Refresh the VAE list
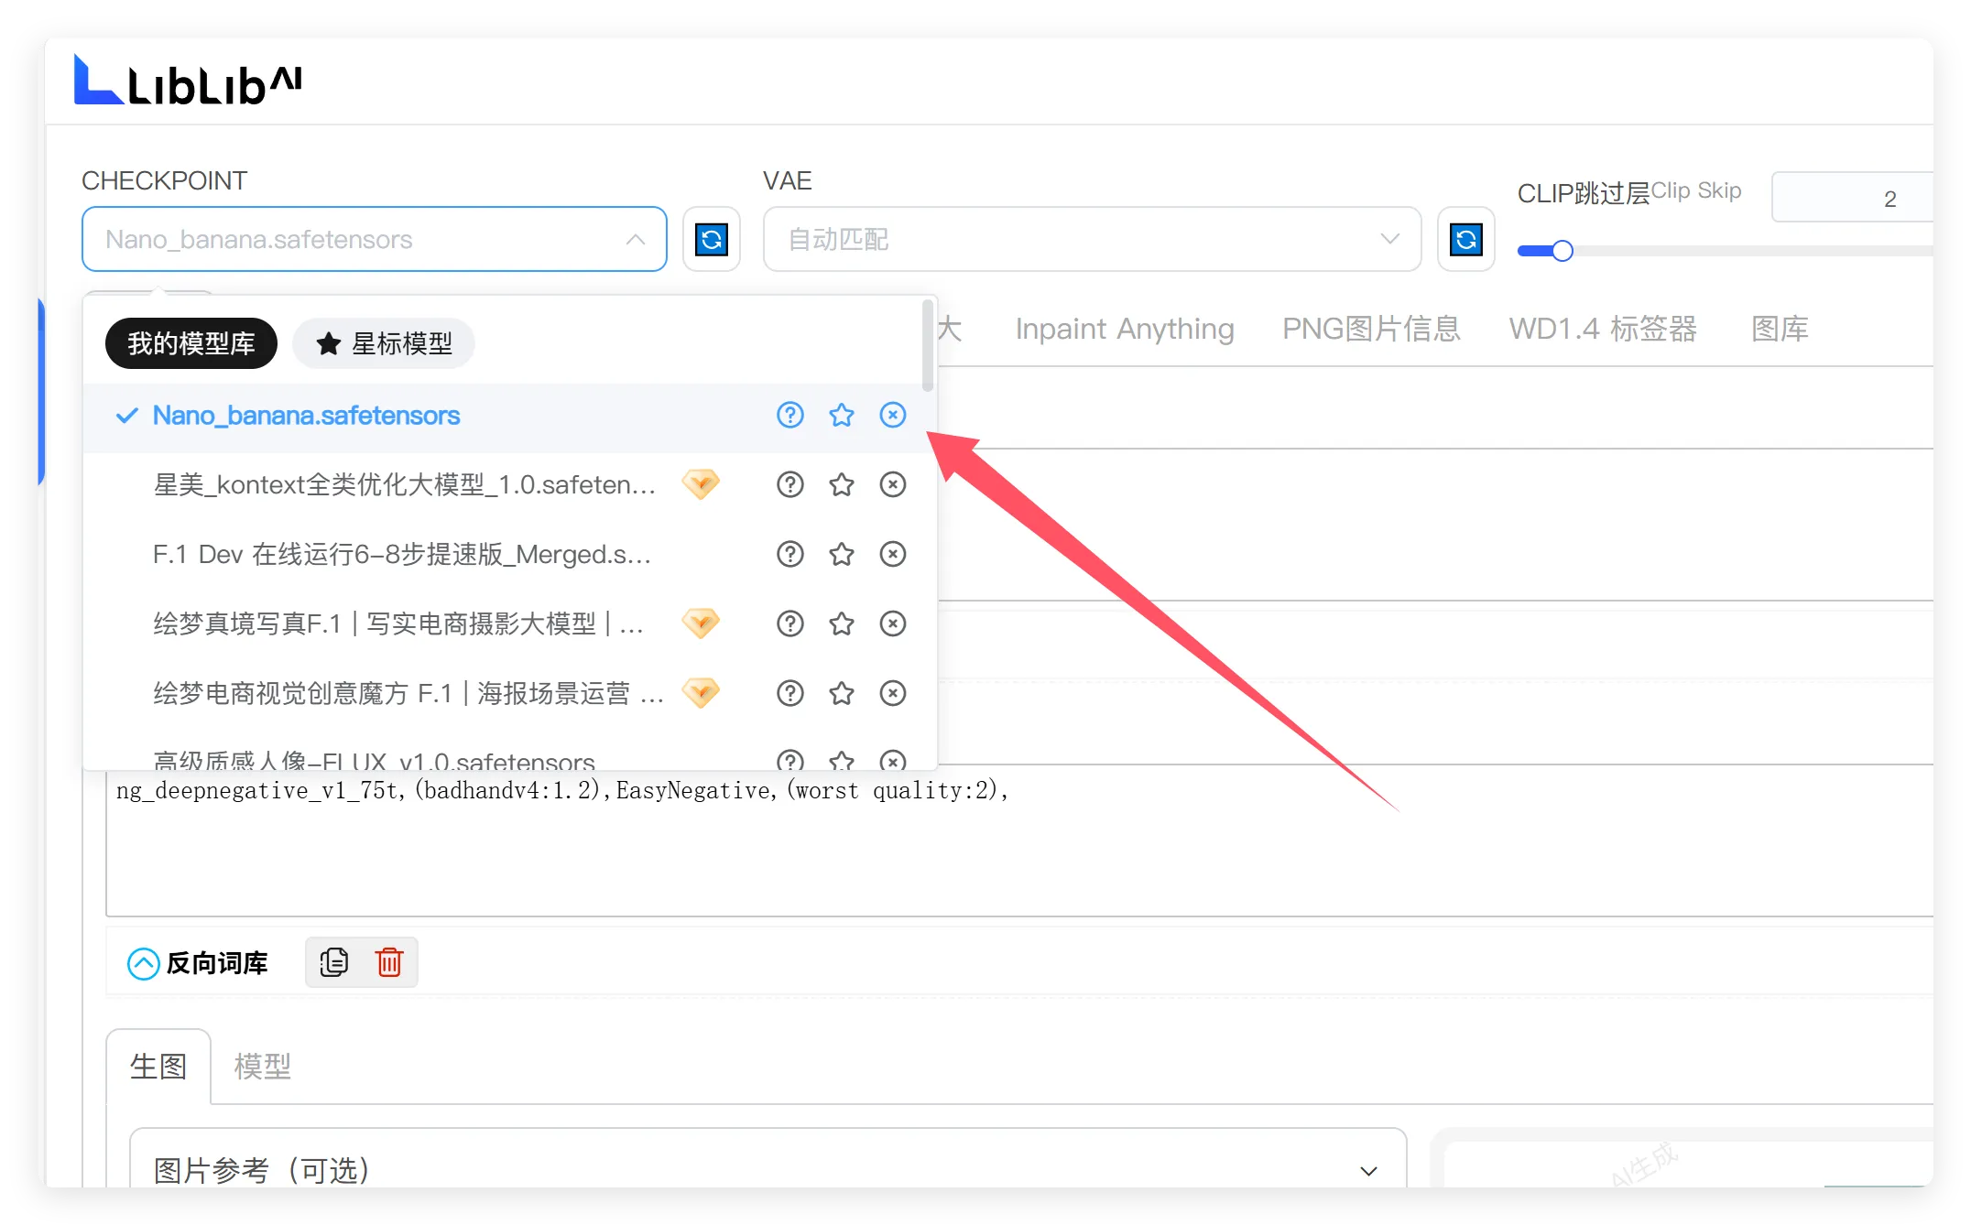Image resolution: width=1971 pixels, height=1225 pixels. tap(1465, 239)
